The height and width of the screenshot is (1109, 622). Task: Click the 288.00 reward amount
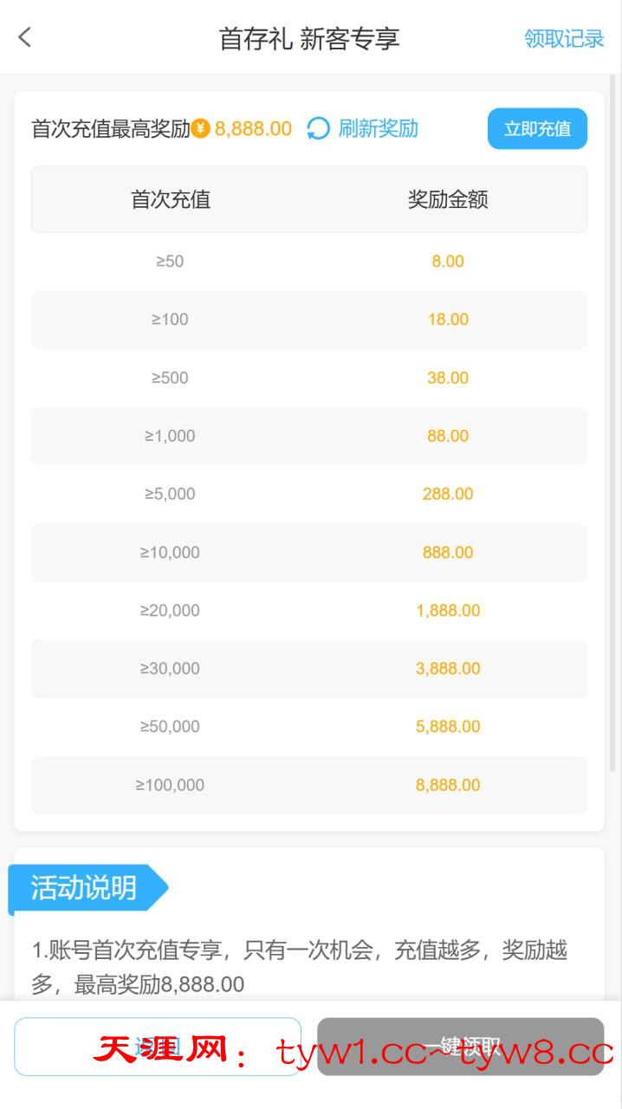[x=448, y=494]
